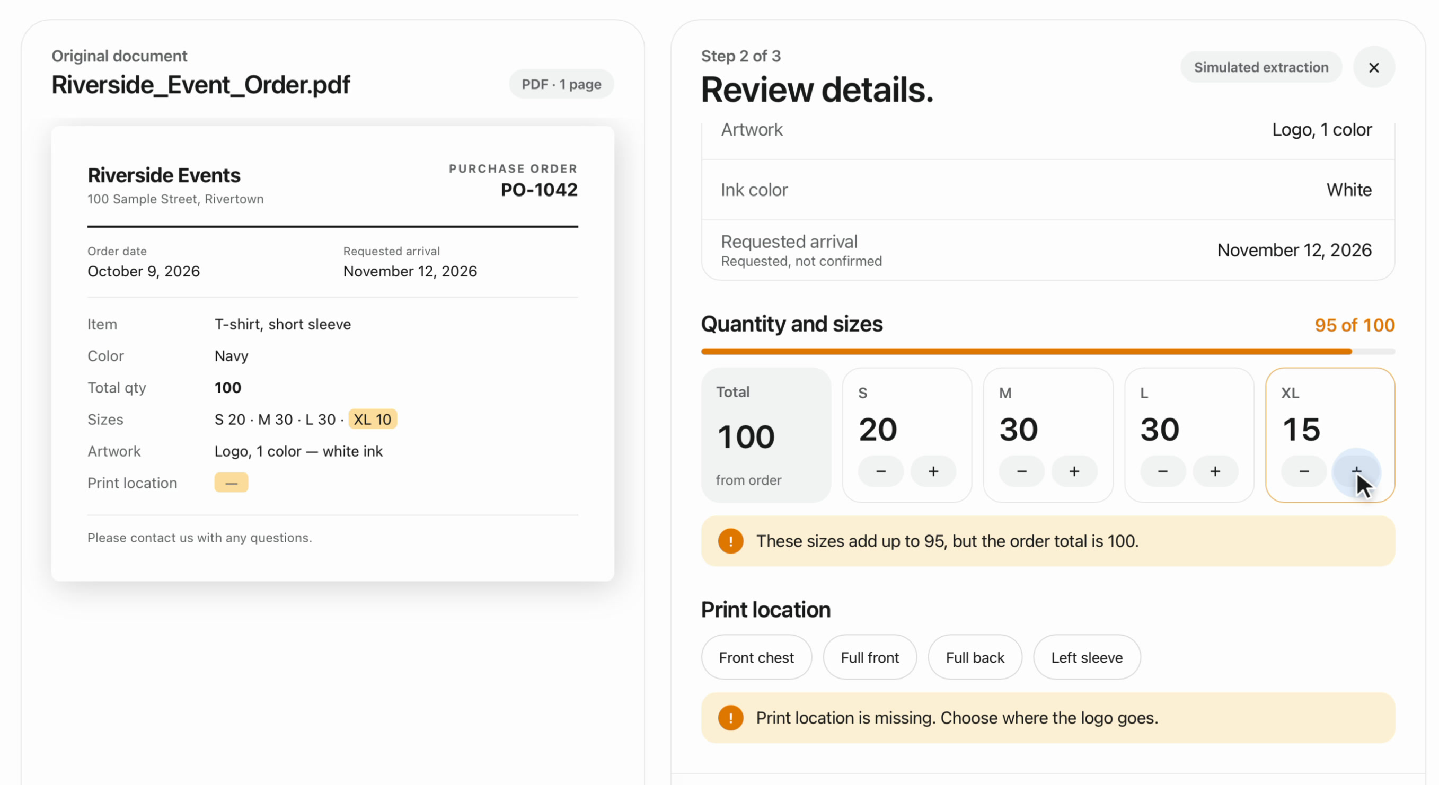
Task: Decrease the XL size quantity
Action: [x=1304, y=471]
